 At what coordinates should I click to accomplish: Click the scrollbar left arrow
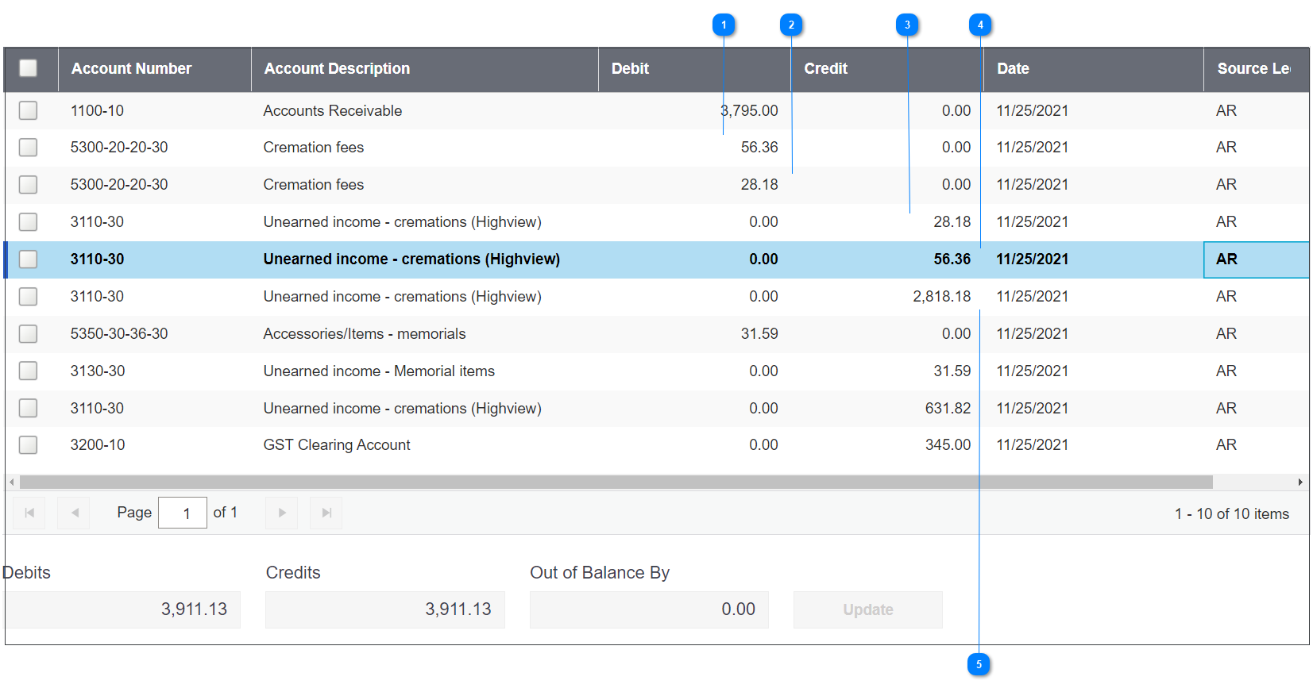[x=12, y=482]
